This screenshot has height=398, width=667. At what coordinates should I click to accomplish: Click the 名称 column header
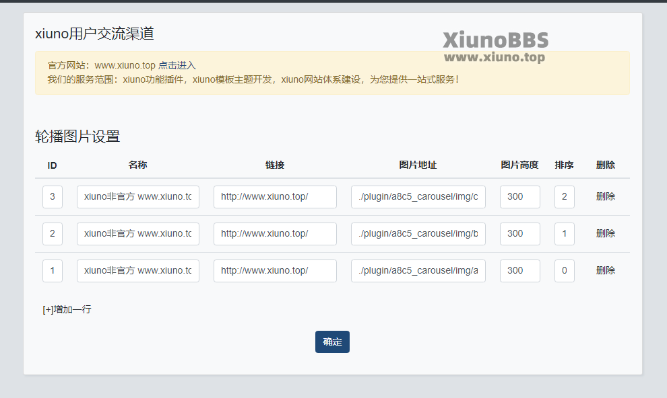tap(138, 165)
